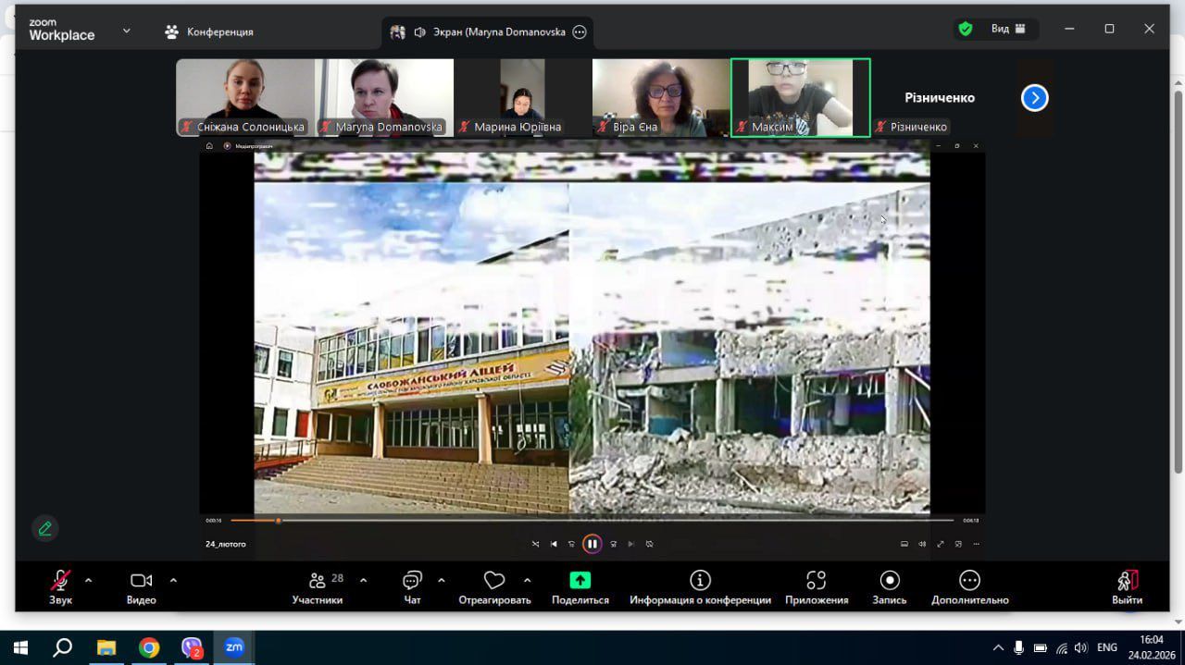This screenshot has height=665, width=1185.
Task: Show next participants with the blue arrow
Action: click(x=1034, y=97)
